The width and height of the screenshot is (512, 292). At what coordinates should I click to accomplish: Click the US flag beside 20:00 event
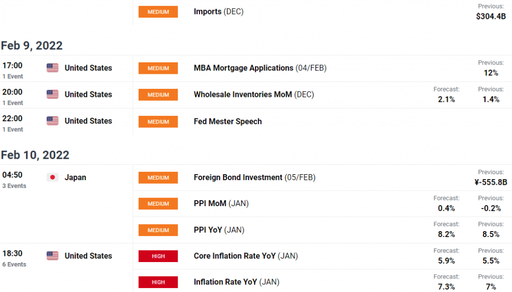[x=52, y=94]
